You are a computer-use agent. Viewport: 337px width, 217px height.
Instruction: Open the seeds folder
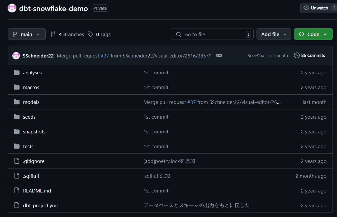click(29, 117)
